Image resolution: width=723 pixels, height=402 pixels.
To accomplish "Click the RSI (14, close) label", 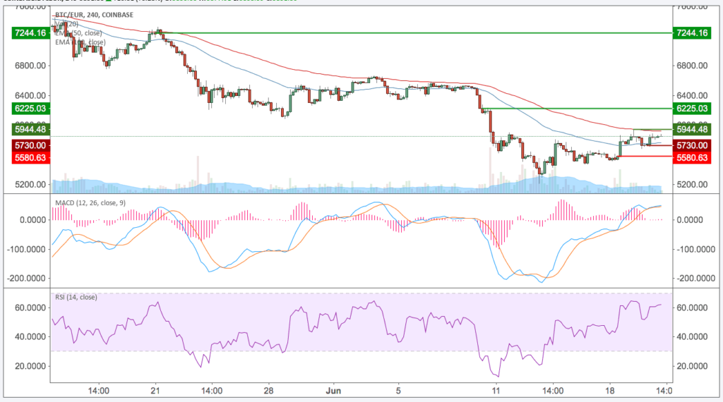I will click(x=77, y=297).
